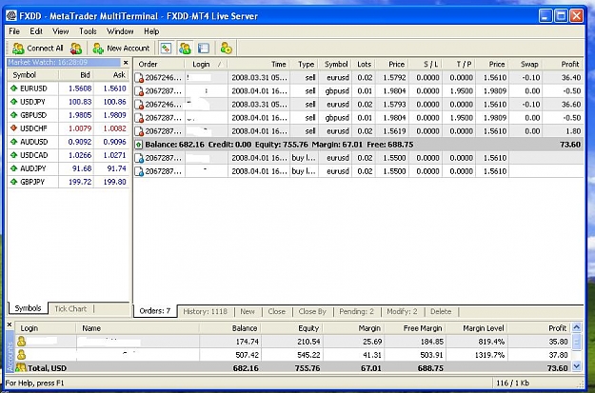Viewport: 595px width, 393px height.
Task: Switch to the Symbols tab
Action: [x=28, y=308]
